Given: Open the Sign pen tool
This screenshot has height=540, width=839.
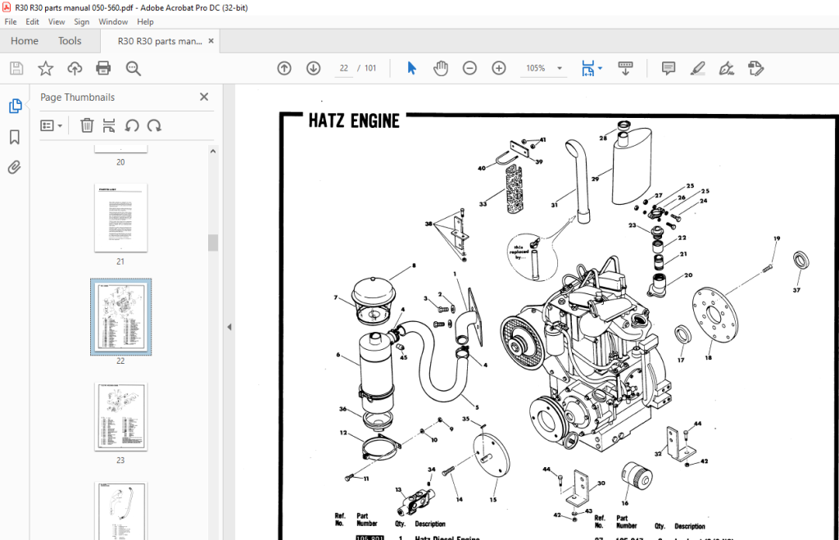Looking at the screenshot, I should pos(726,68).
